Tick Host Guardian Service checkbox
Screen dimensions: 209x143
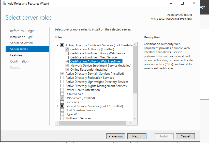[x=62, y=110]
